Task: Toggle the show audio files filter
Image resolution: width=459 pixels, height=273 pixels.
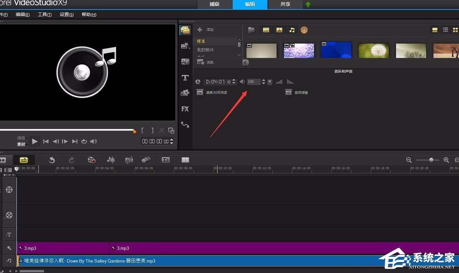Action: (291, 30)
